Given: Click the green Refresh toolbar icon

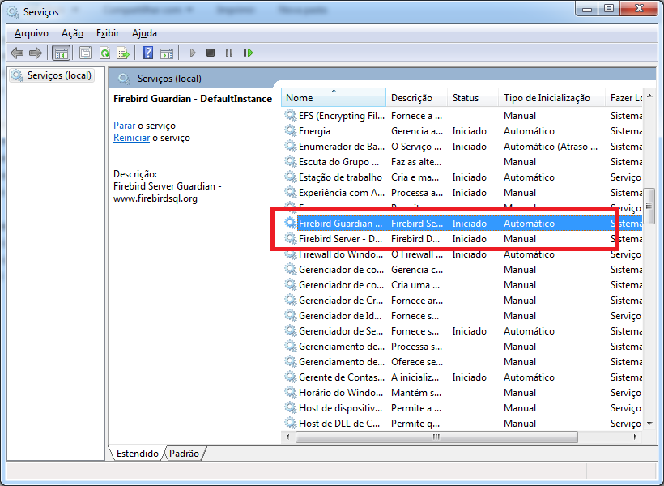Looking at the screenshot, I should (104, 53).
